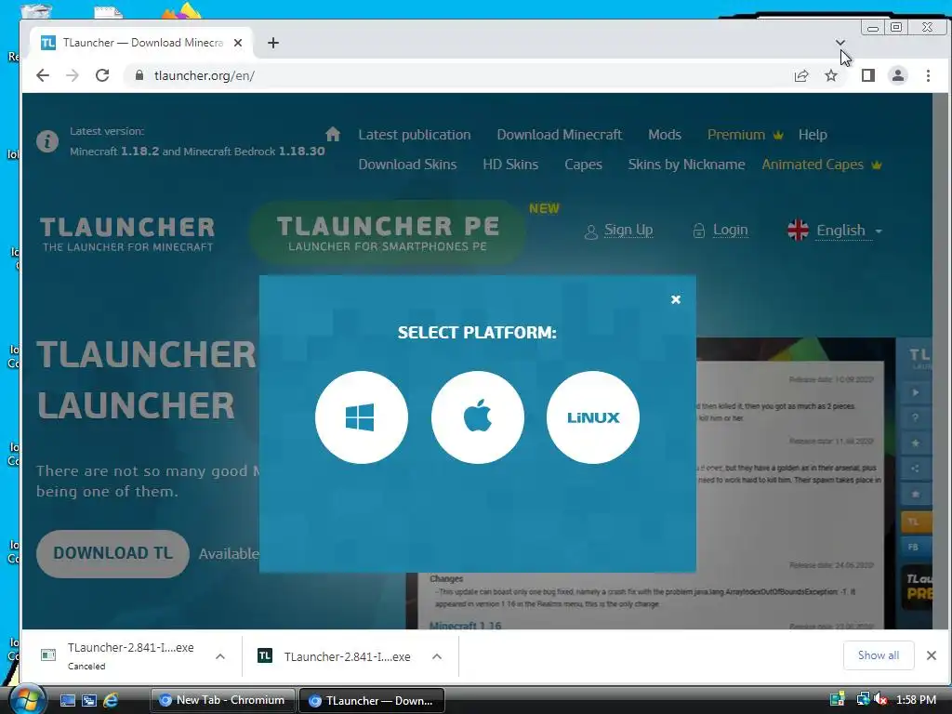Click the launcher preview screenshot thumbnail

[670, 483]
